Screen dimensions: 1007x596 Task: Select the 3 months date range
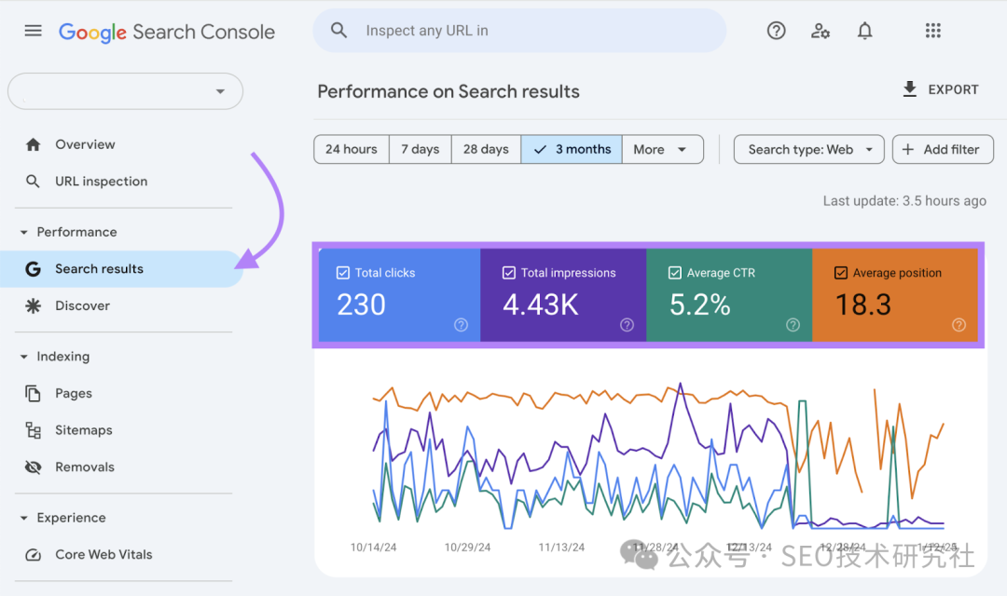[572, 150]
